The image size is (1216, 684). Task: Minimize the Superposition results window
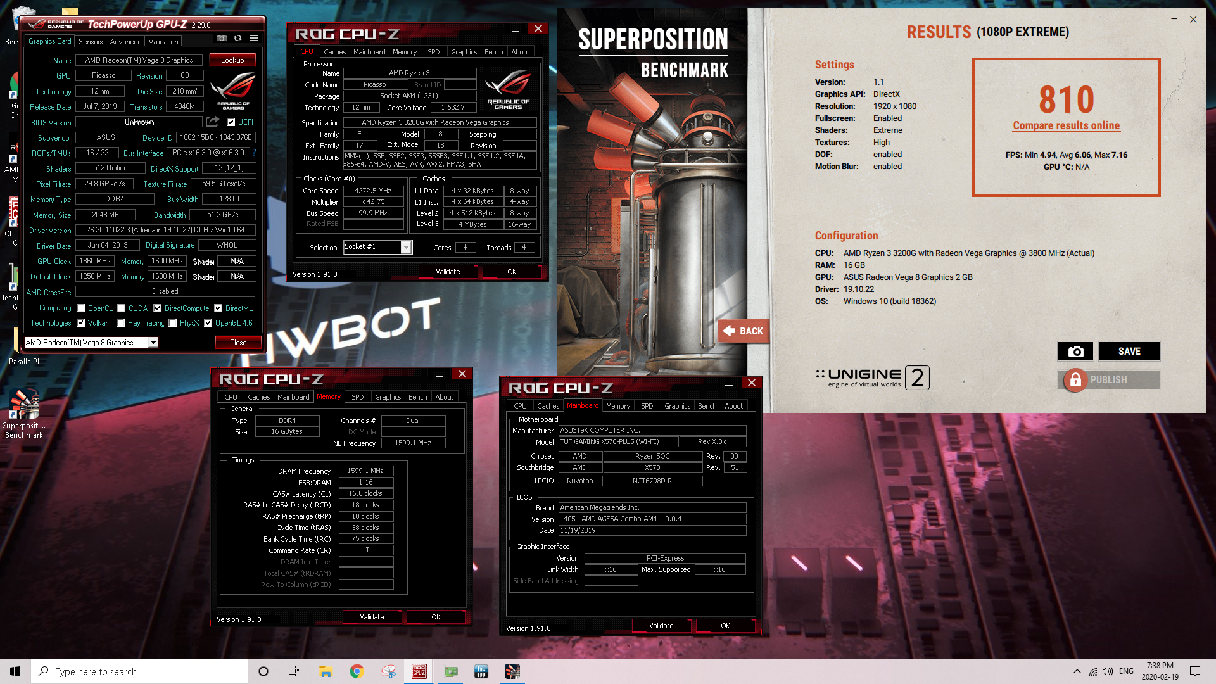[1174, 19]
